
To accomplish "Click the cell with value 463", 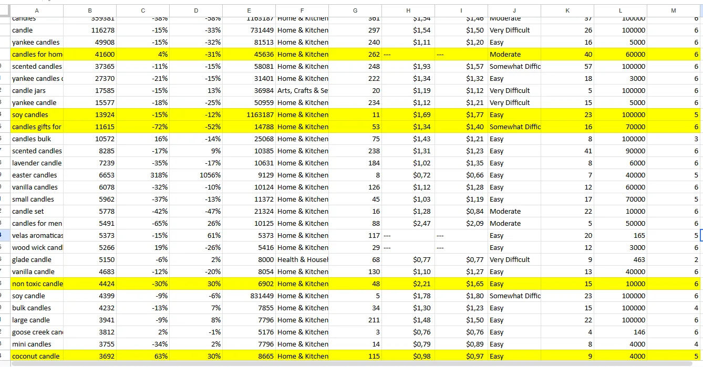I will (621, 260).
